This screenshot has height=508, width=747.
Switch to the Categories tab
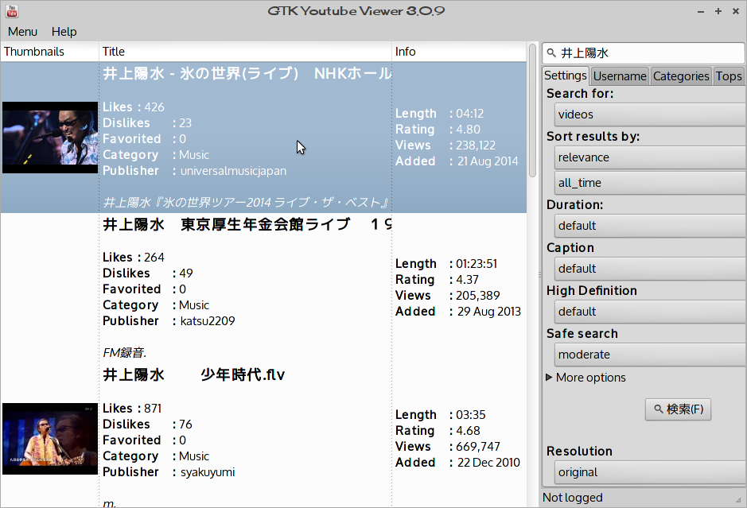coord(681,76)
